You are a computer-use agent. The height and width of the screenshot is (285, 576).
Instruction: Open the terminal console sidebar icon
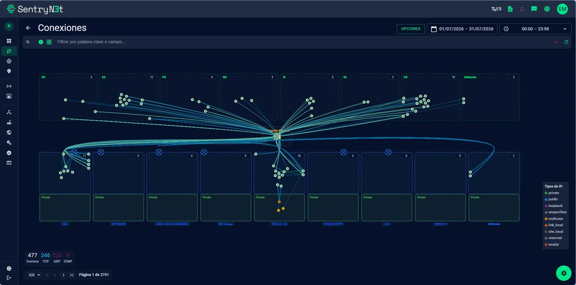tap(9, 163)
